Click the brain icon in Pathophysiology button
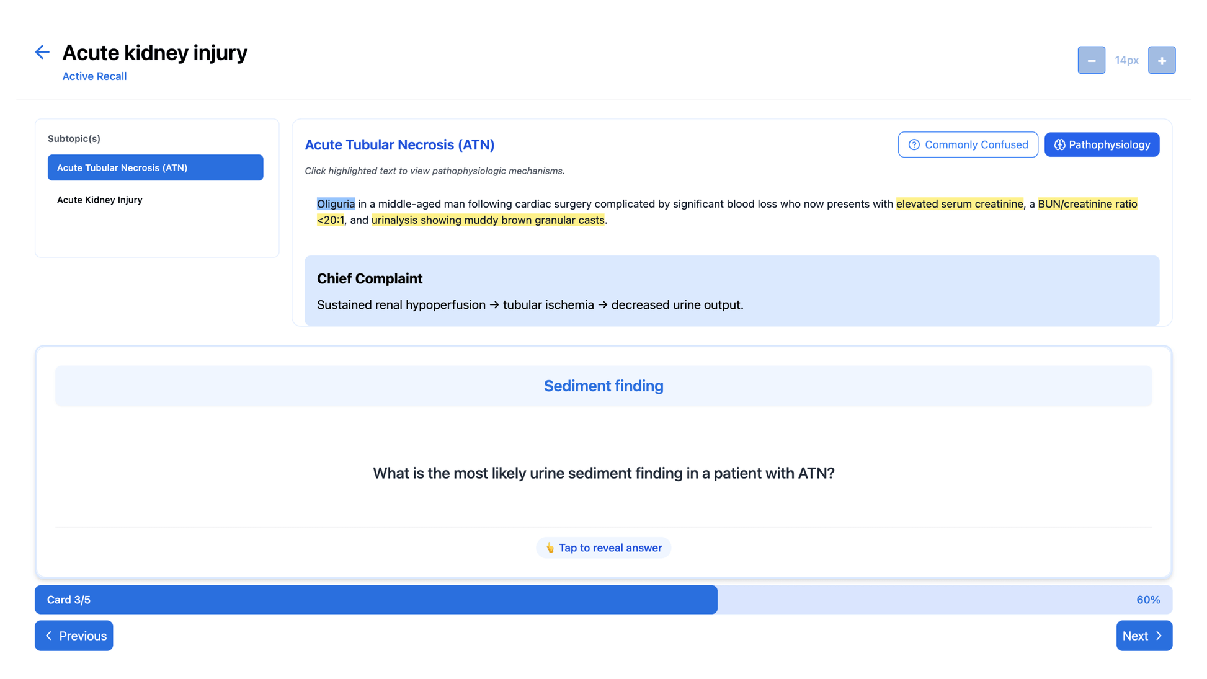 [x=1059, y=144]
